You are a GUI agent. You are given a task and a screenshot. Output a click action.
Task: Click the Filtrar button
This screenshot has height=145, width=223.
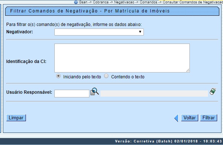(x=208, y=118)
